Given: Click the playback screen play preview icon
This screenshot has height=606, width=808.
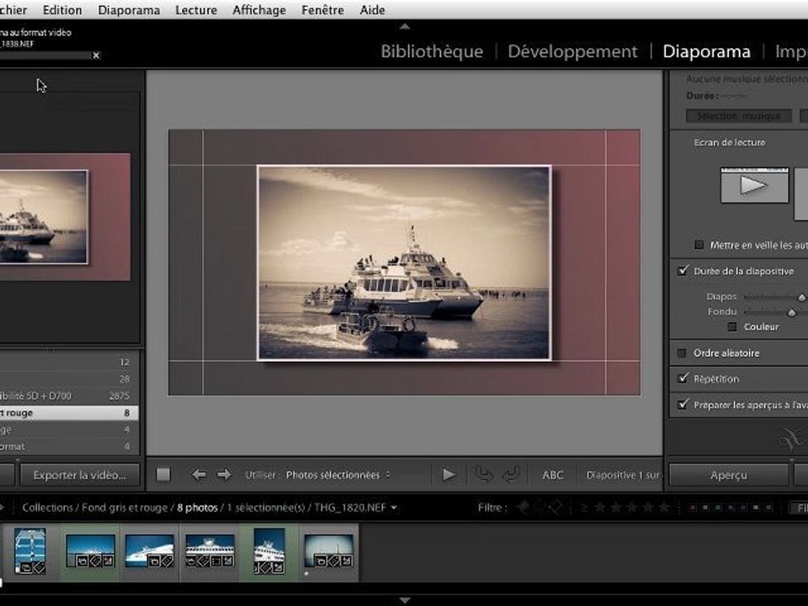Looking at the screenshot, I should click(754, 185).
